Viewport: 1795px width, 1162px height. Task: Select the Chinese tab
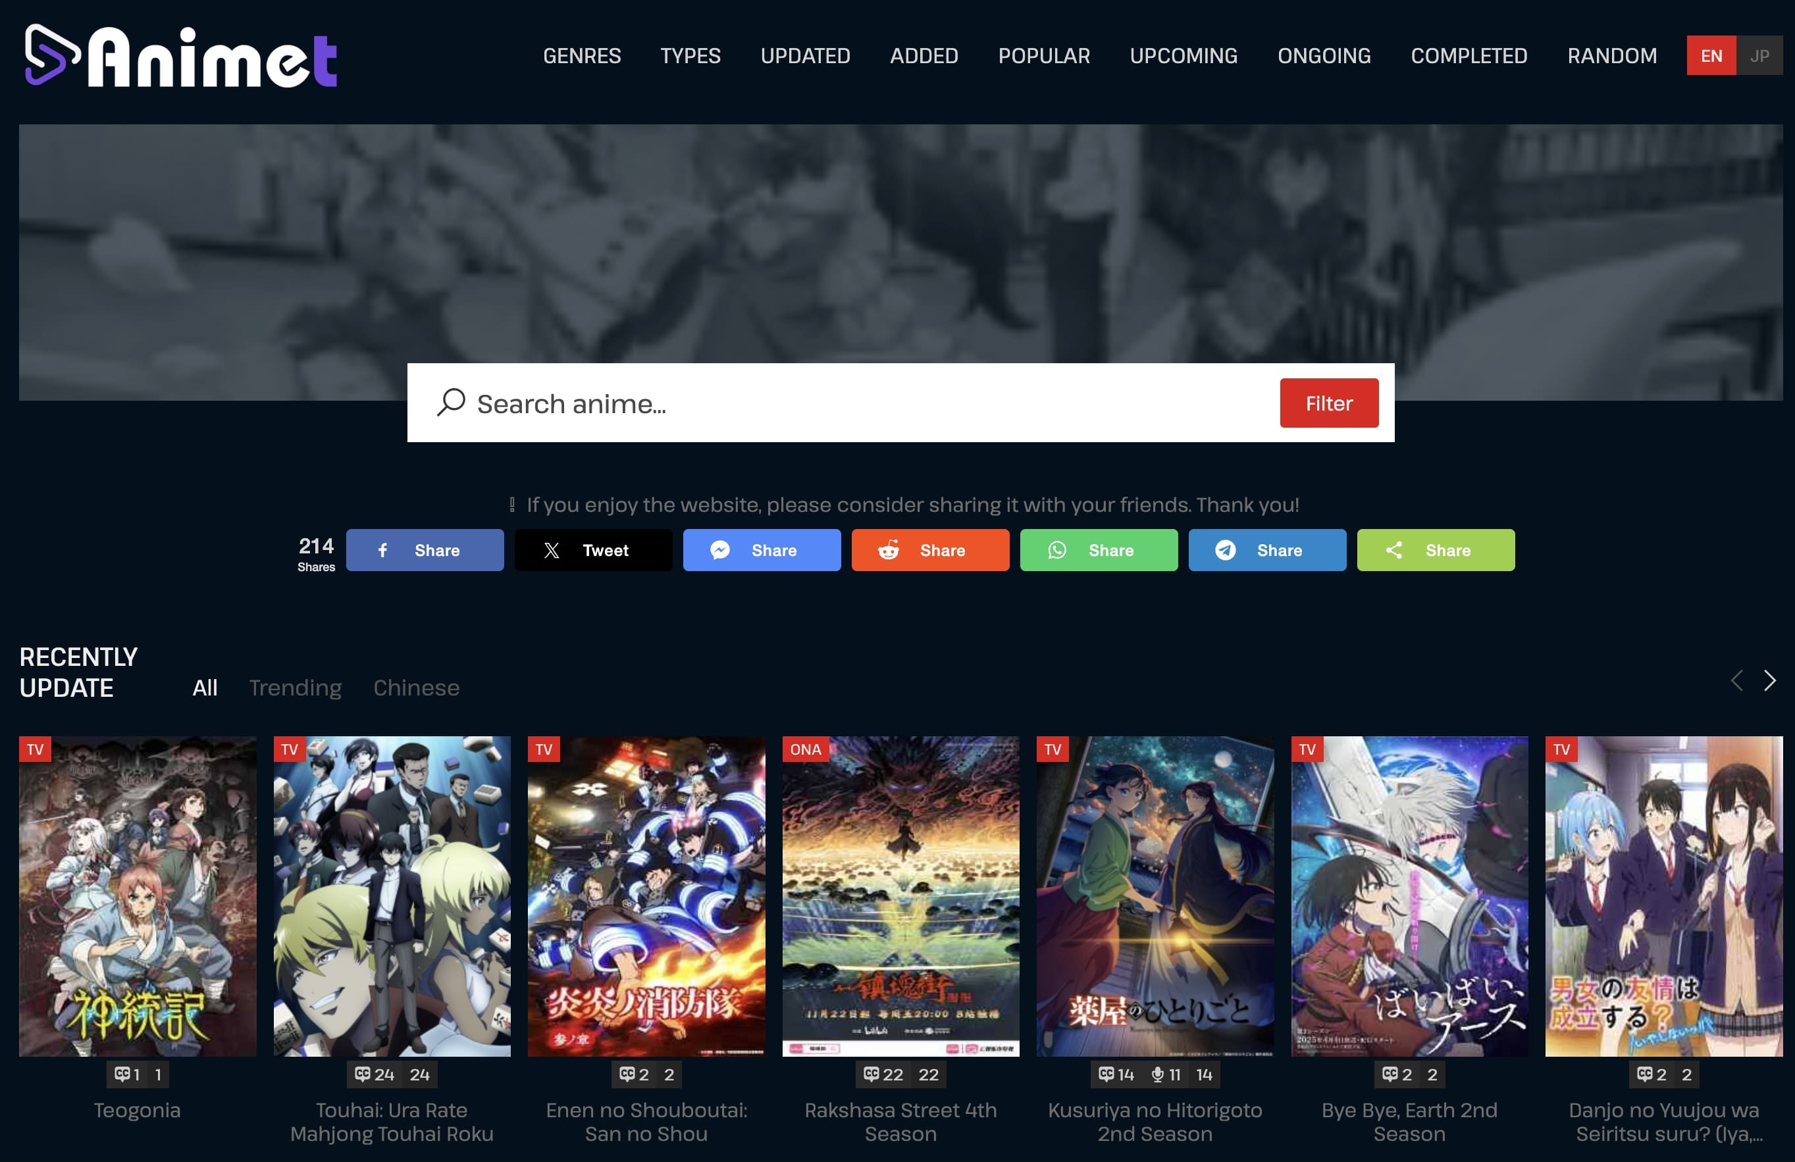coord(416,688)
